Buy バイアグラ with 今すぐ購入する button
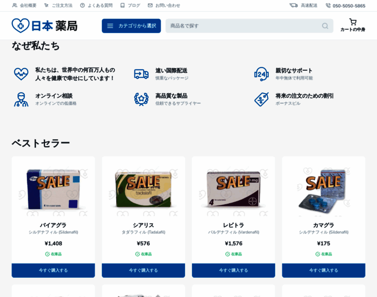377x297 pixels. pyautogui.click(x=53, y=270)
